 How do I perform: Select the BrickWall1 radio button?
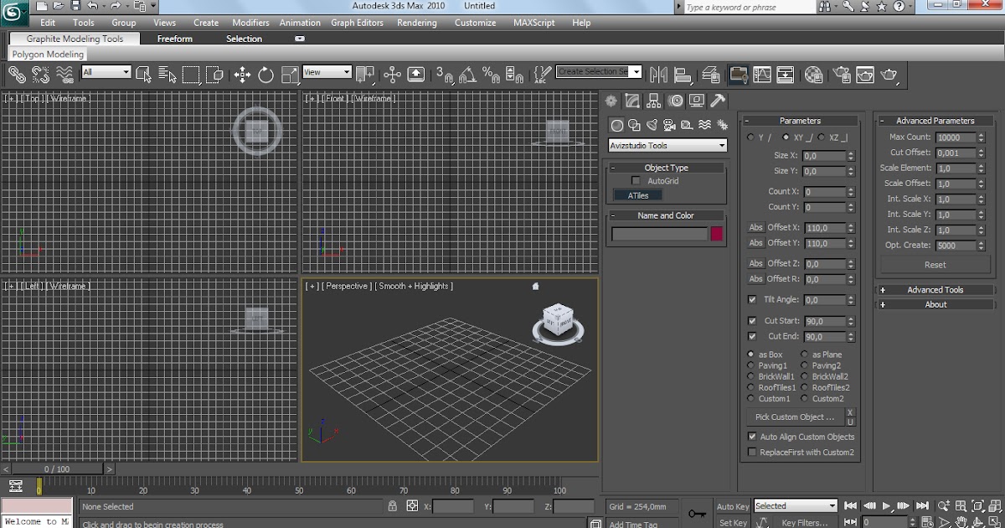coord(750,377)
